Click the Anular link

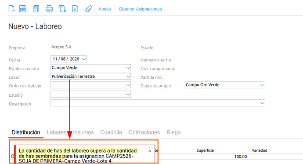(x=105, y=9)
